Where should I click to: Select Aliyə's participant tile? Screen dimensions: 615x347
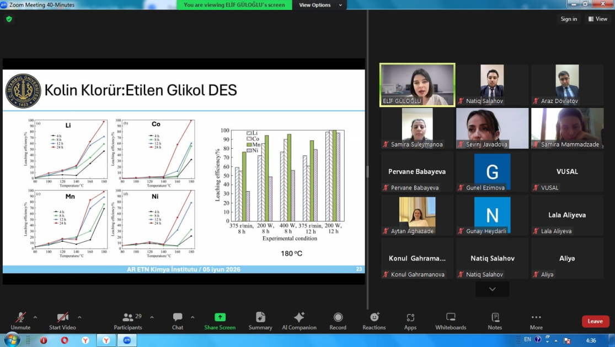tap(567, 259)
